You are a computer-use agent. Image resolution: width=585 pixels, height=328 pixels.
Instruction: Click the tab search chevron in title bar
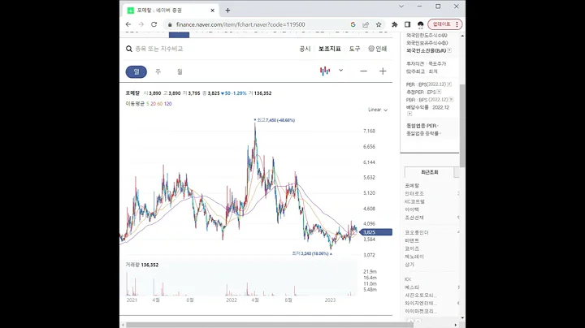401,6
